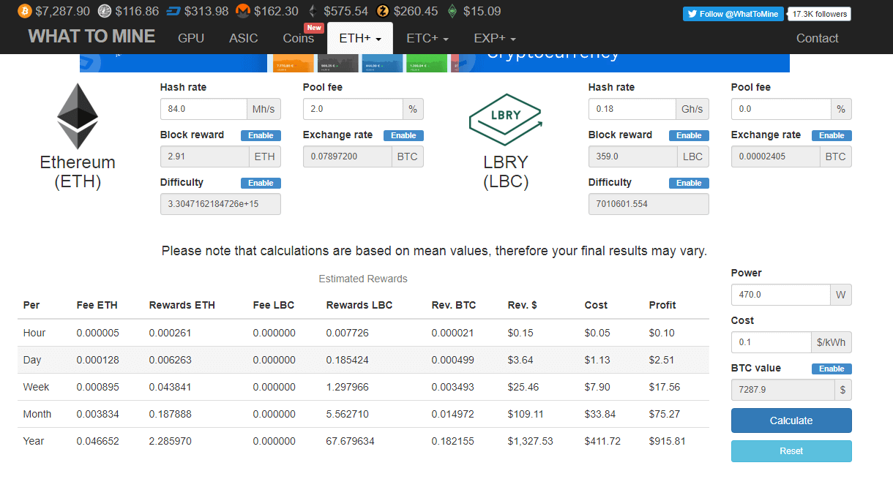The width and height of the screenshot is (893, 479).
Task: Open the GPU page
Action: pos(191,38)
